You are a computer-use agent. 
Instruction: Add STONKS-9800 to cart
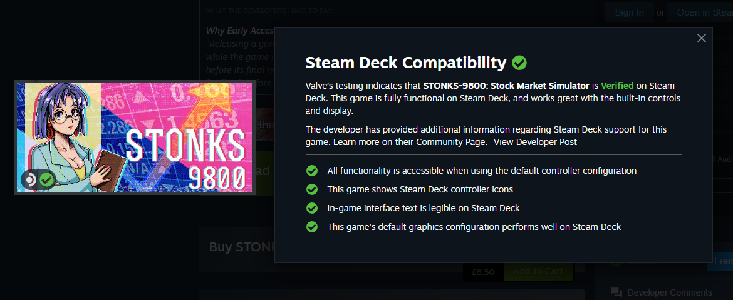tap(538, 271)
